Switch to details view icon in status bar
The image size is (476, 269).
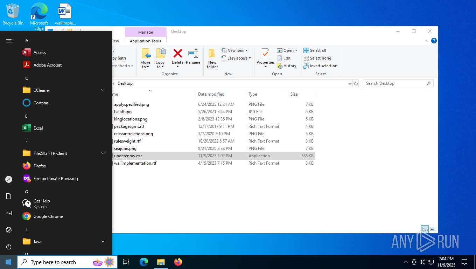[x=425, y=229]
